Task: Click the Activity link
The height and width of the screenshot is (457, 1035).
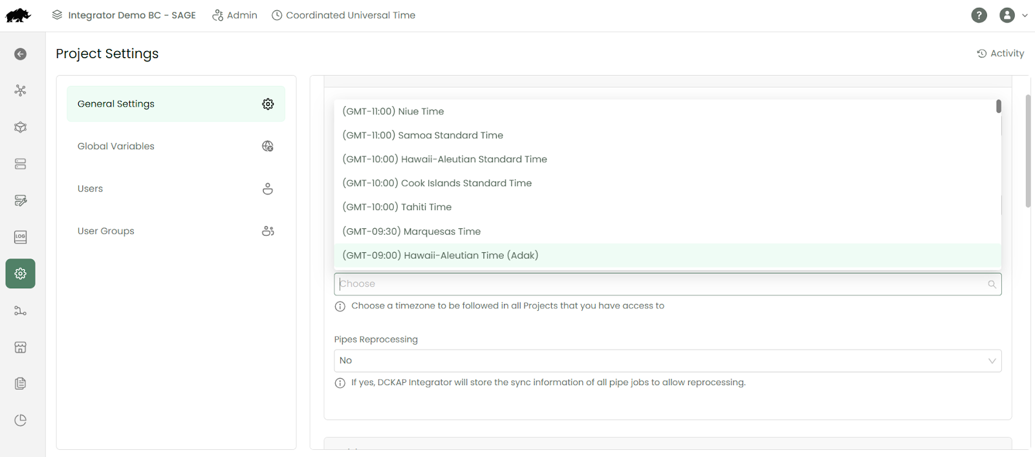Action: [1000, 53]
